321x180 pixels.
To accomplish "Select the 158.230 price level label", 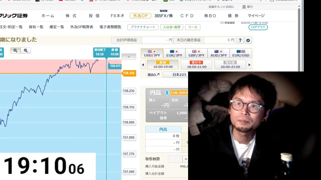I will 129,91.
